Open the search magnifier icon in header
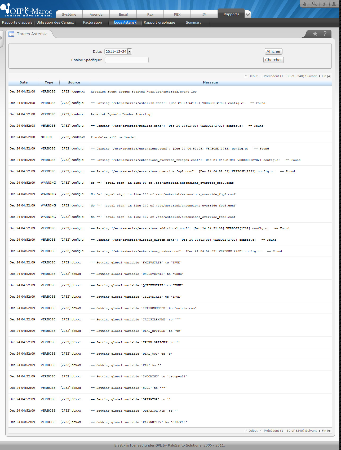The height and width of the screenshot is (450, 341). (x=314, y=4)
